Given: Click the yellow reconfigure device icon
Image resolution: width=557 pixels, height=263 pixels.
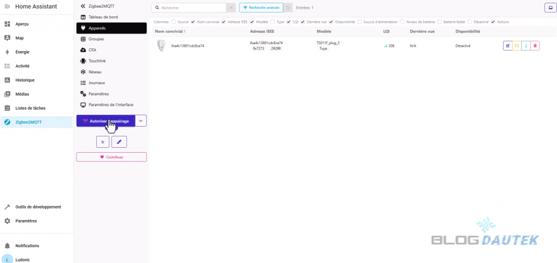Looking at the screenshot, I should tap(517, 46).
